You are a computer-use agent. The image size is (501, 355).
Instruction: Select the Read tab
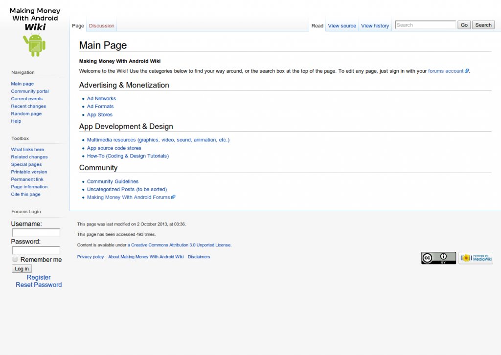coord(317,26)
